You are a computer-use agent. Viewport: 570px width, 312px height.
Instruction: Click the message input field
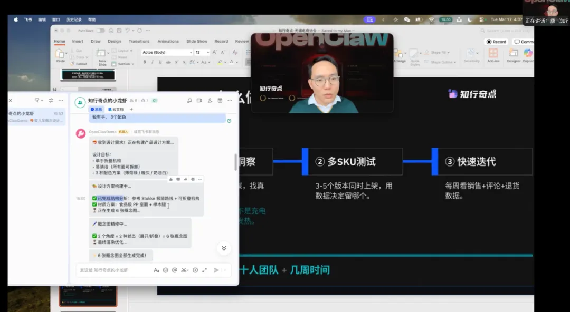(x=115, y=270)
